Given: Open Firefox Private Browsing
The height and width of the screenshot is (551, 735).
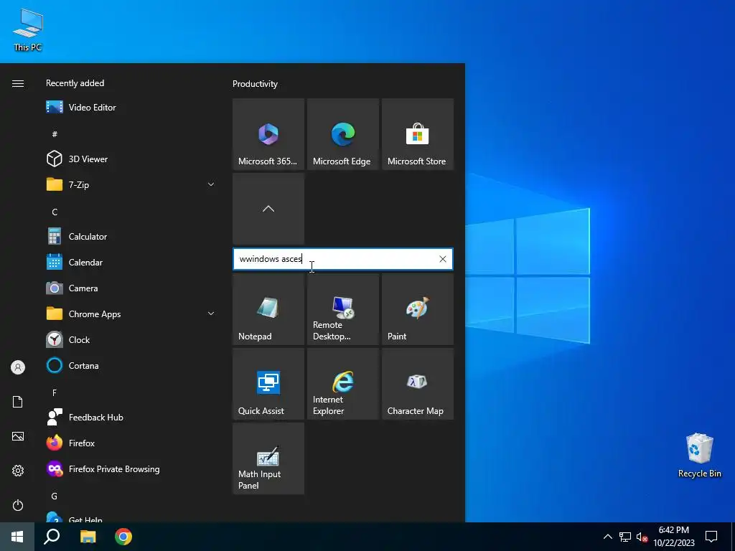Looking at the screenshot, I should 131,469.
